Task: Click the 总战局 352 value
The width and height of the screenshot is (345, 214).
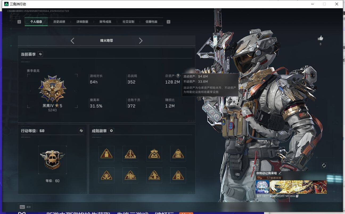Action: [x=132, y=82]
